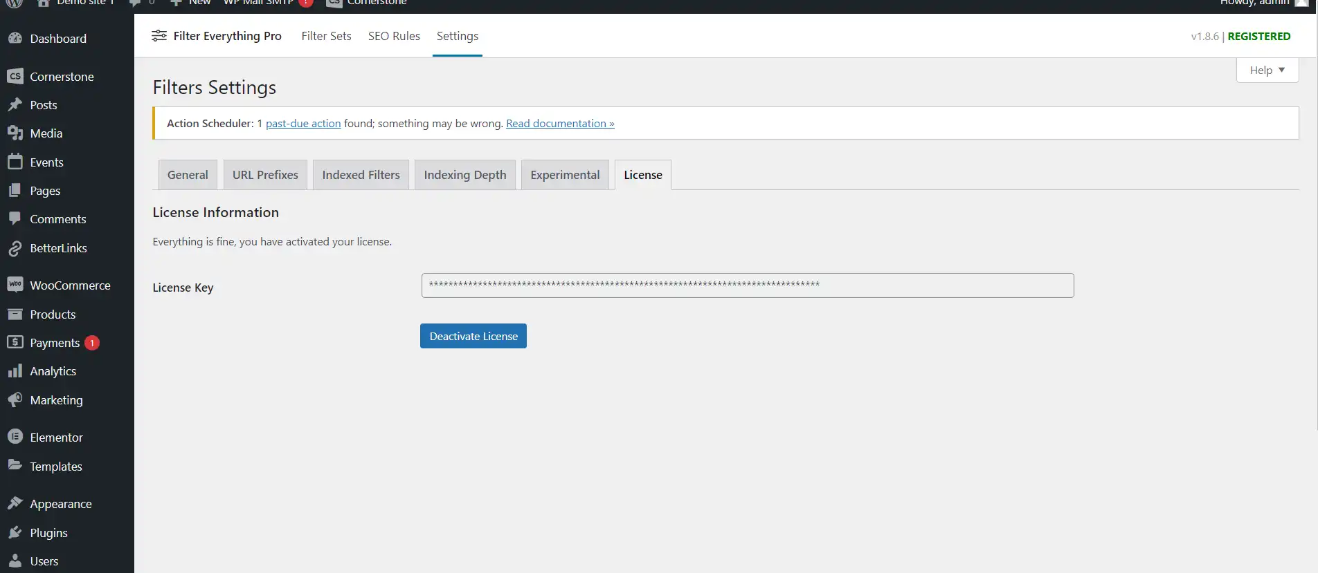Click the Dashboard gauge icon
This screenshot has width=1318, height=573.
15,38
